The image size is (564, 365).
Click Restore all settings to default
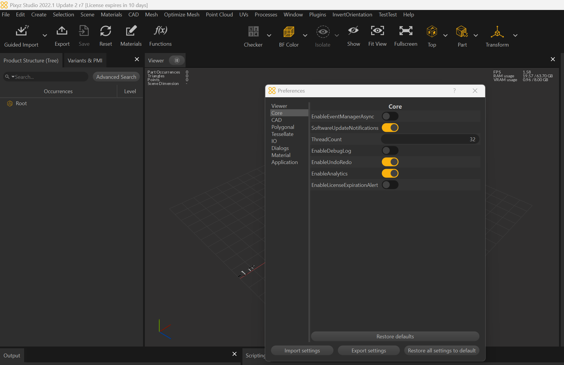(441, 350)
